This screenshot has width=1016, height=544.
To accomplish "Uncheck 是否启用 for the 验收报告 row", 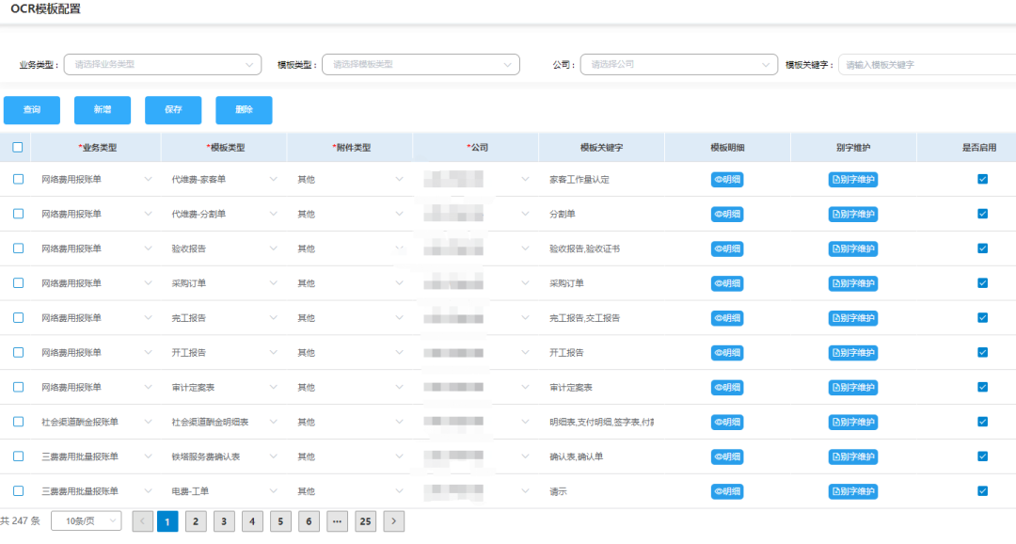I will 983,248.
